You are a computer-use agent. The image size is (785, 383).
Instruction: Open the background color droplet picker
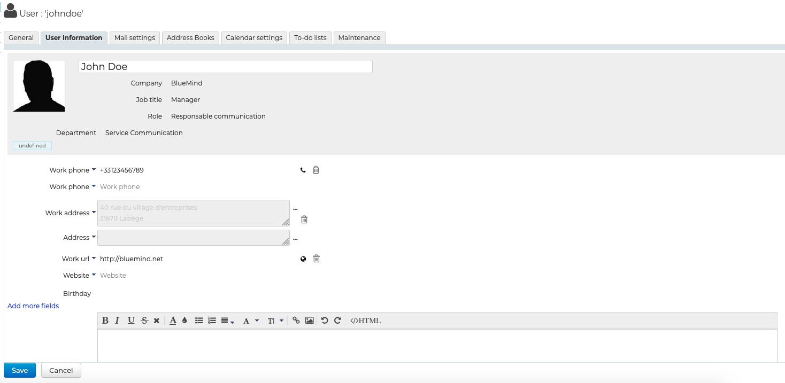pos(184,321)
